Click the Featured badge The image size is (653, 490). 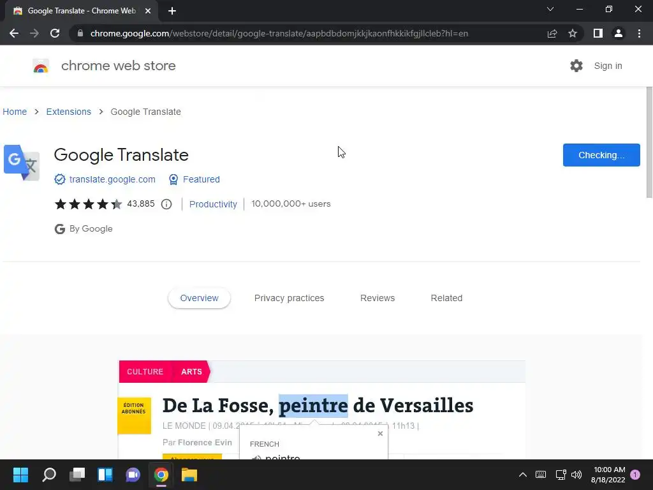(194, 179)
